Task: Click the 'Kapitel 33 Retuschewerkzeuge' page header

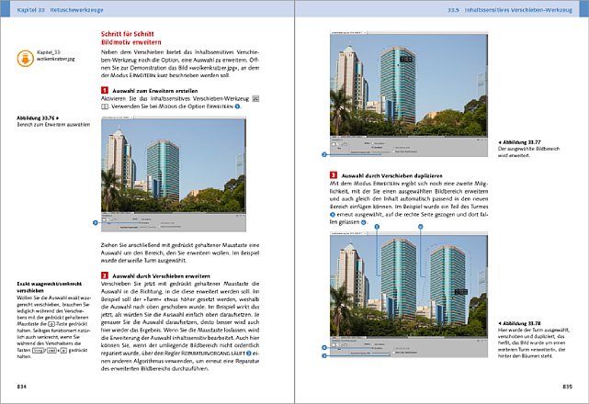Action: tap(60, 10)
